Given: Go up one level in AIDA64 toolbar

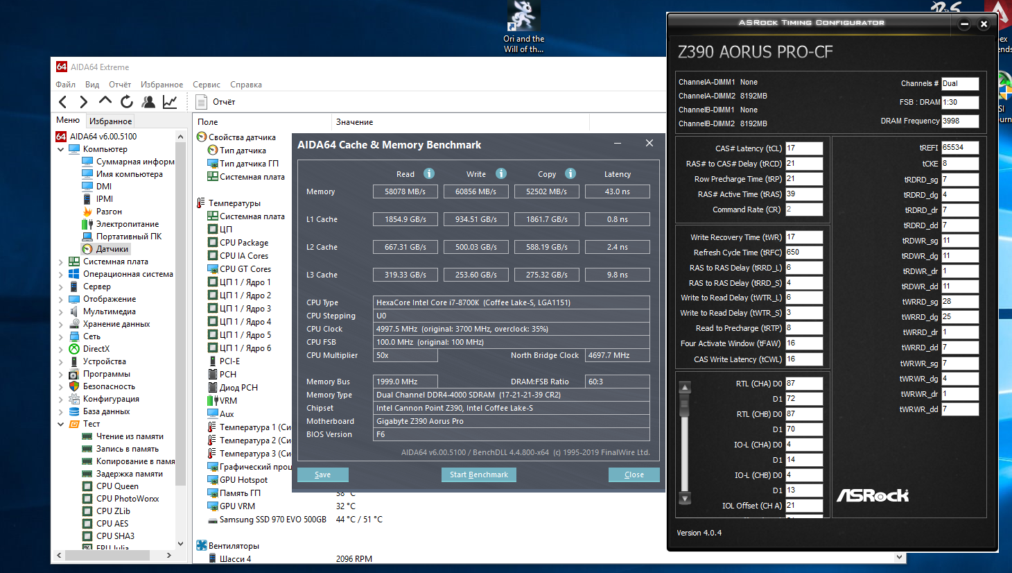Looking at the screenshot, I should click(x=105, y=102).
